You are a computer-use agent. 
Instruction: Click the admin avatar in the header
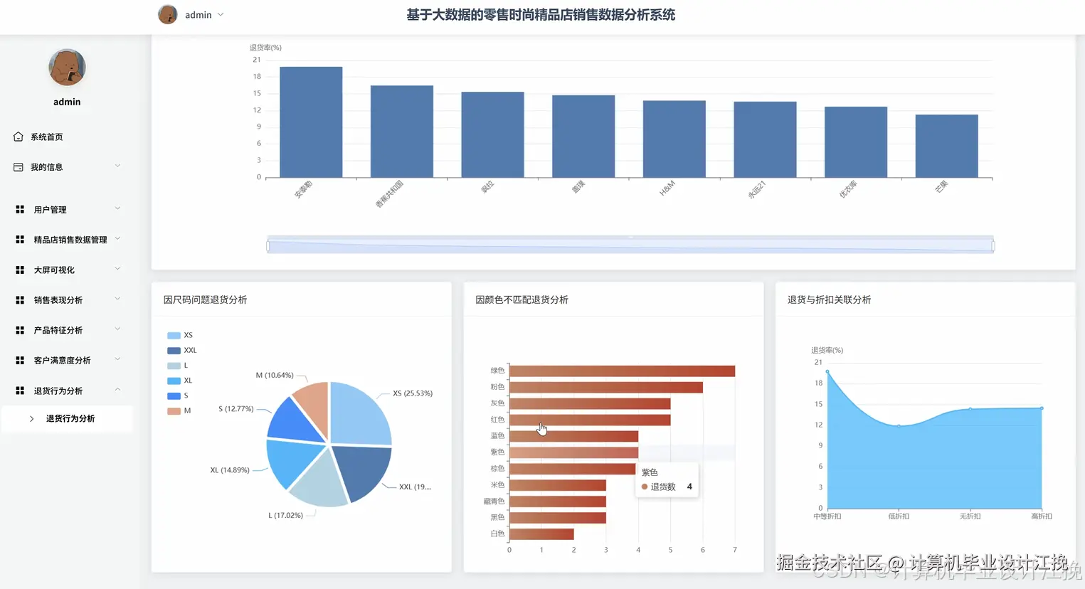pyautogui.click(x=168, y=14)
